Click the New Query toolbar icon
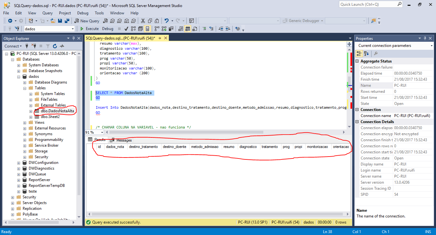 [87, 20]
